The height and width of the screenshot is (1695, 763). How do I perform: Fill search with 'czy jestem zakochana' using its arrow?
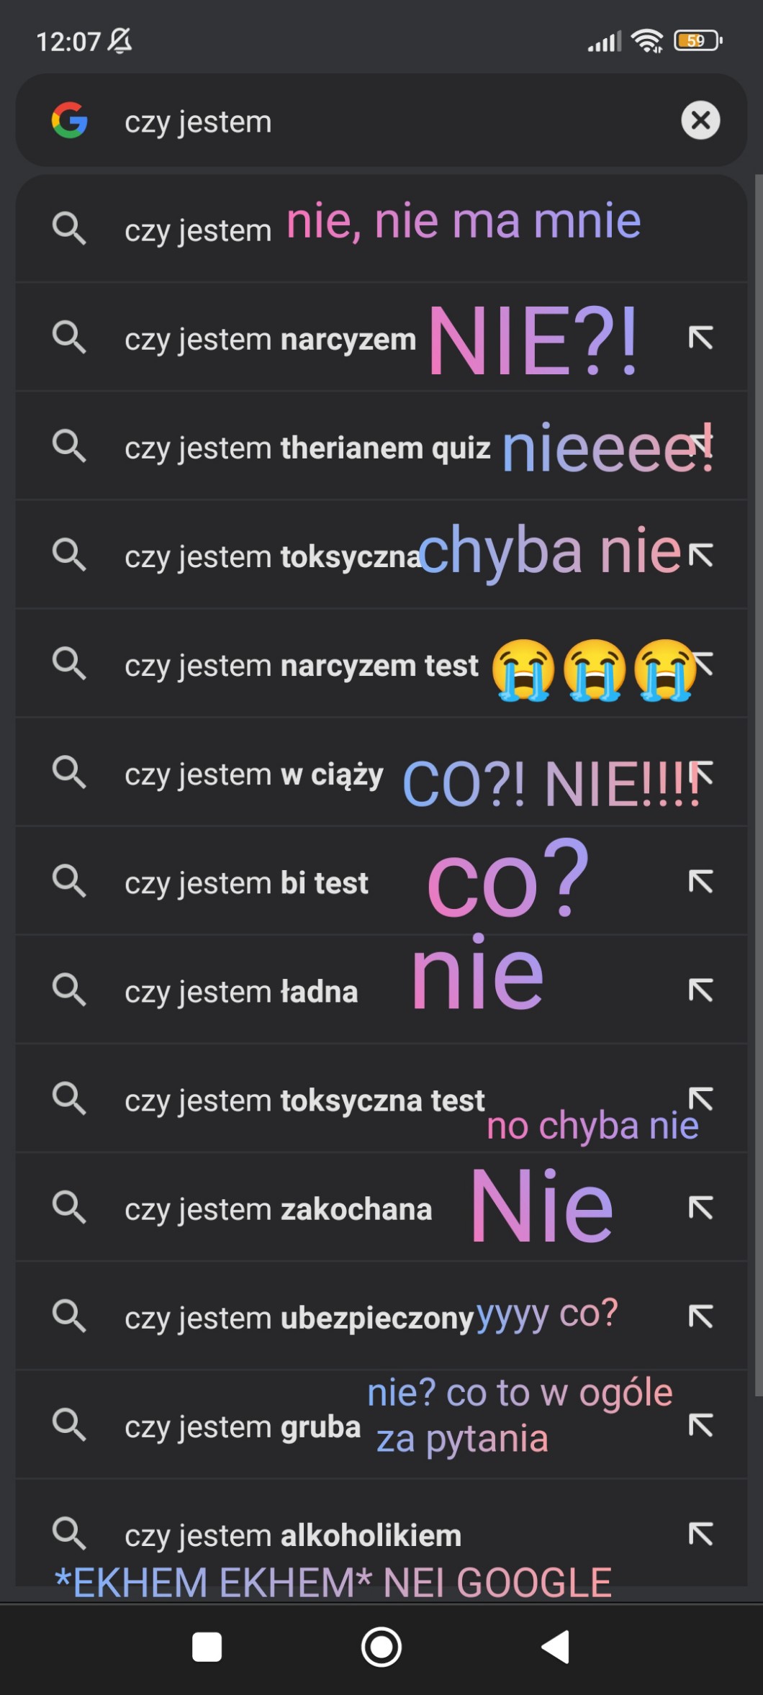click(x=700, y=1208)
